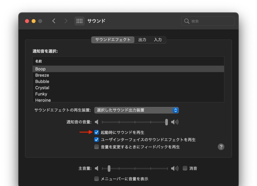Check the 消音 mute checkbox
The image size is (257, 186).
(x=185, y=168)
